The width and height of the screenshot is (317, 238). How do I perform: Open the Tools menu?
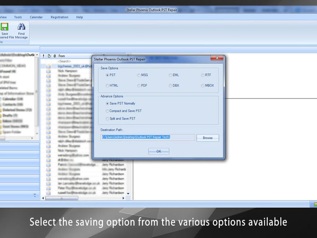tap(18, 17)
